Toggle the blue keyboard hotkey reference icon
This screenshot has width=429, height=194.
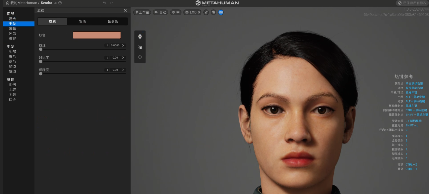point(221,12)
